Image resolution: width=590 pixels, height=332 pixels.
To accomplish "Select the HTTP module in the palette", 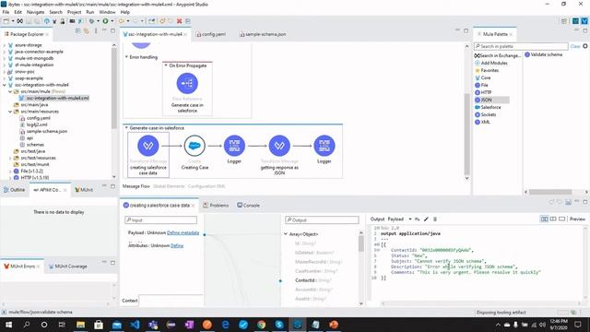I will click(483, 92).
